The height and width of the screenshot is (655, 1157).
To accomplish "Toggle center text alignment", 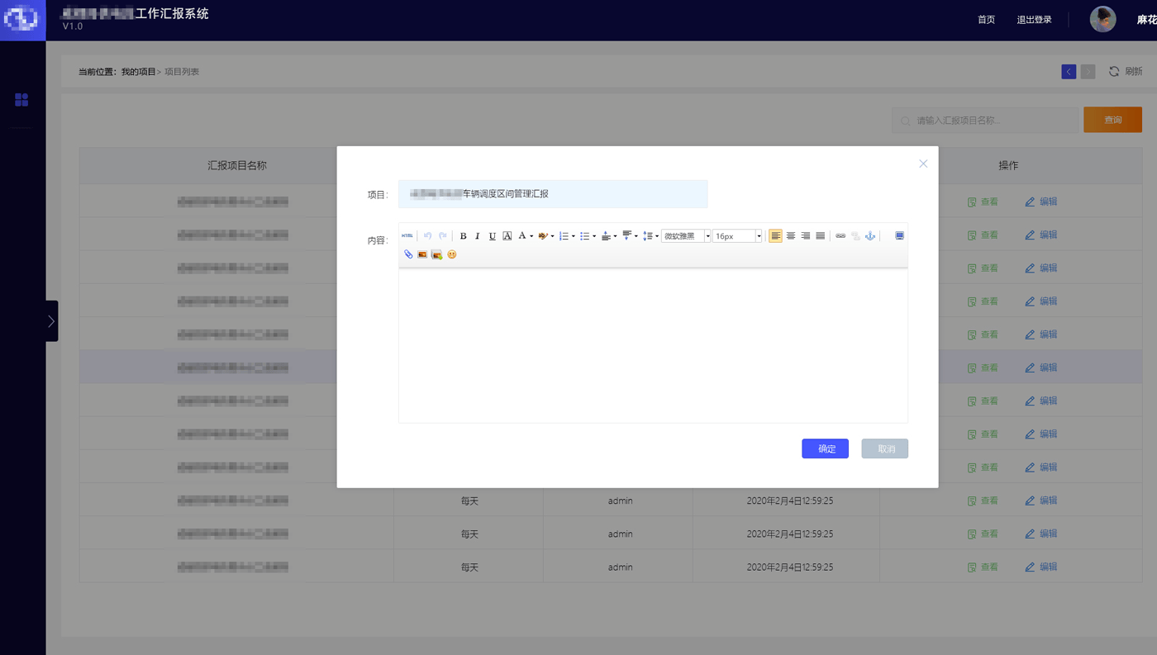I will tap(790, 236).
